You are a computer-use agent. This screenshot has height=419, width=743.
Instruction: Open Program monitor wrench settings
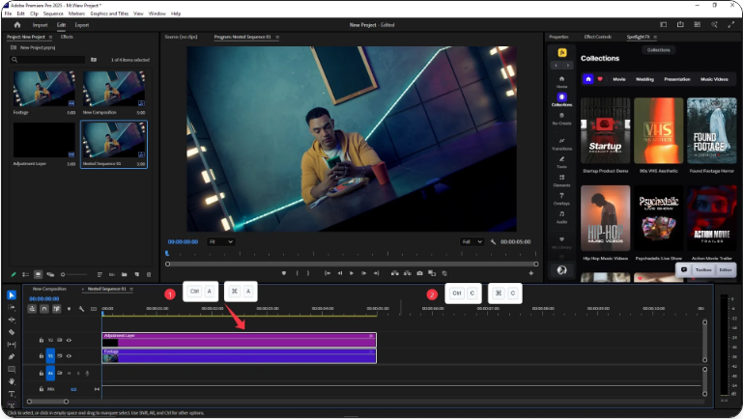click(x=493, y=241)
